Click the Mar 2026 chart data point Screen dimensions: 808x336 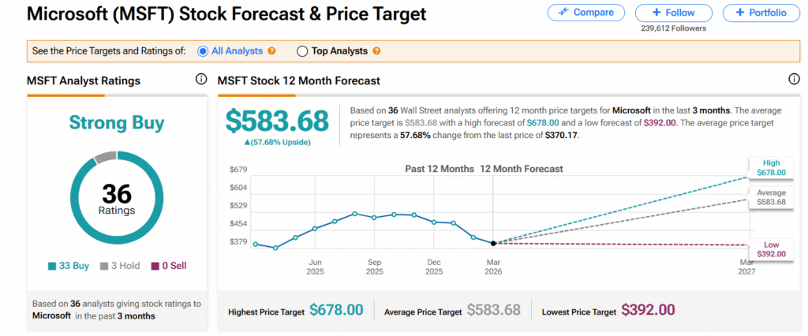[493, 243]
